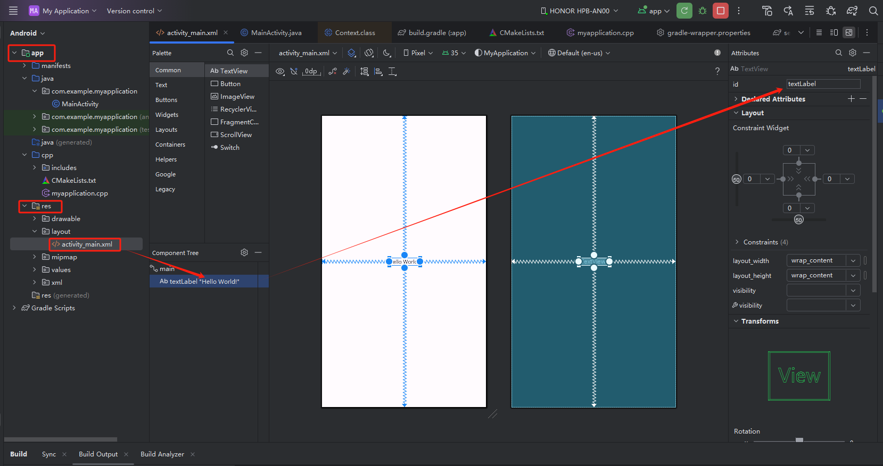Open the API 35 version dropdown
This screenshot has width=883, height=466.
pyautogui.click(x=454, y=53)
